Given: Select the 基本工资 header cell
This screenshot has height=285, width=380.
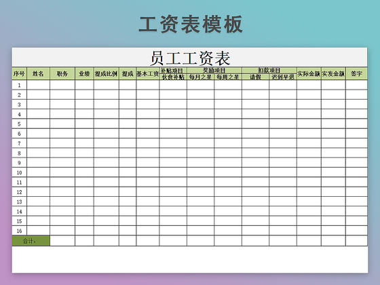Looking at the screenshot, I should click(148, 73).
